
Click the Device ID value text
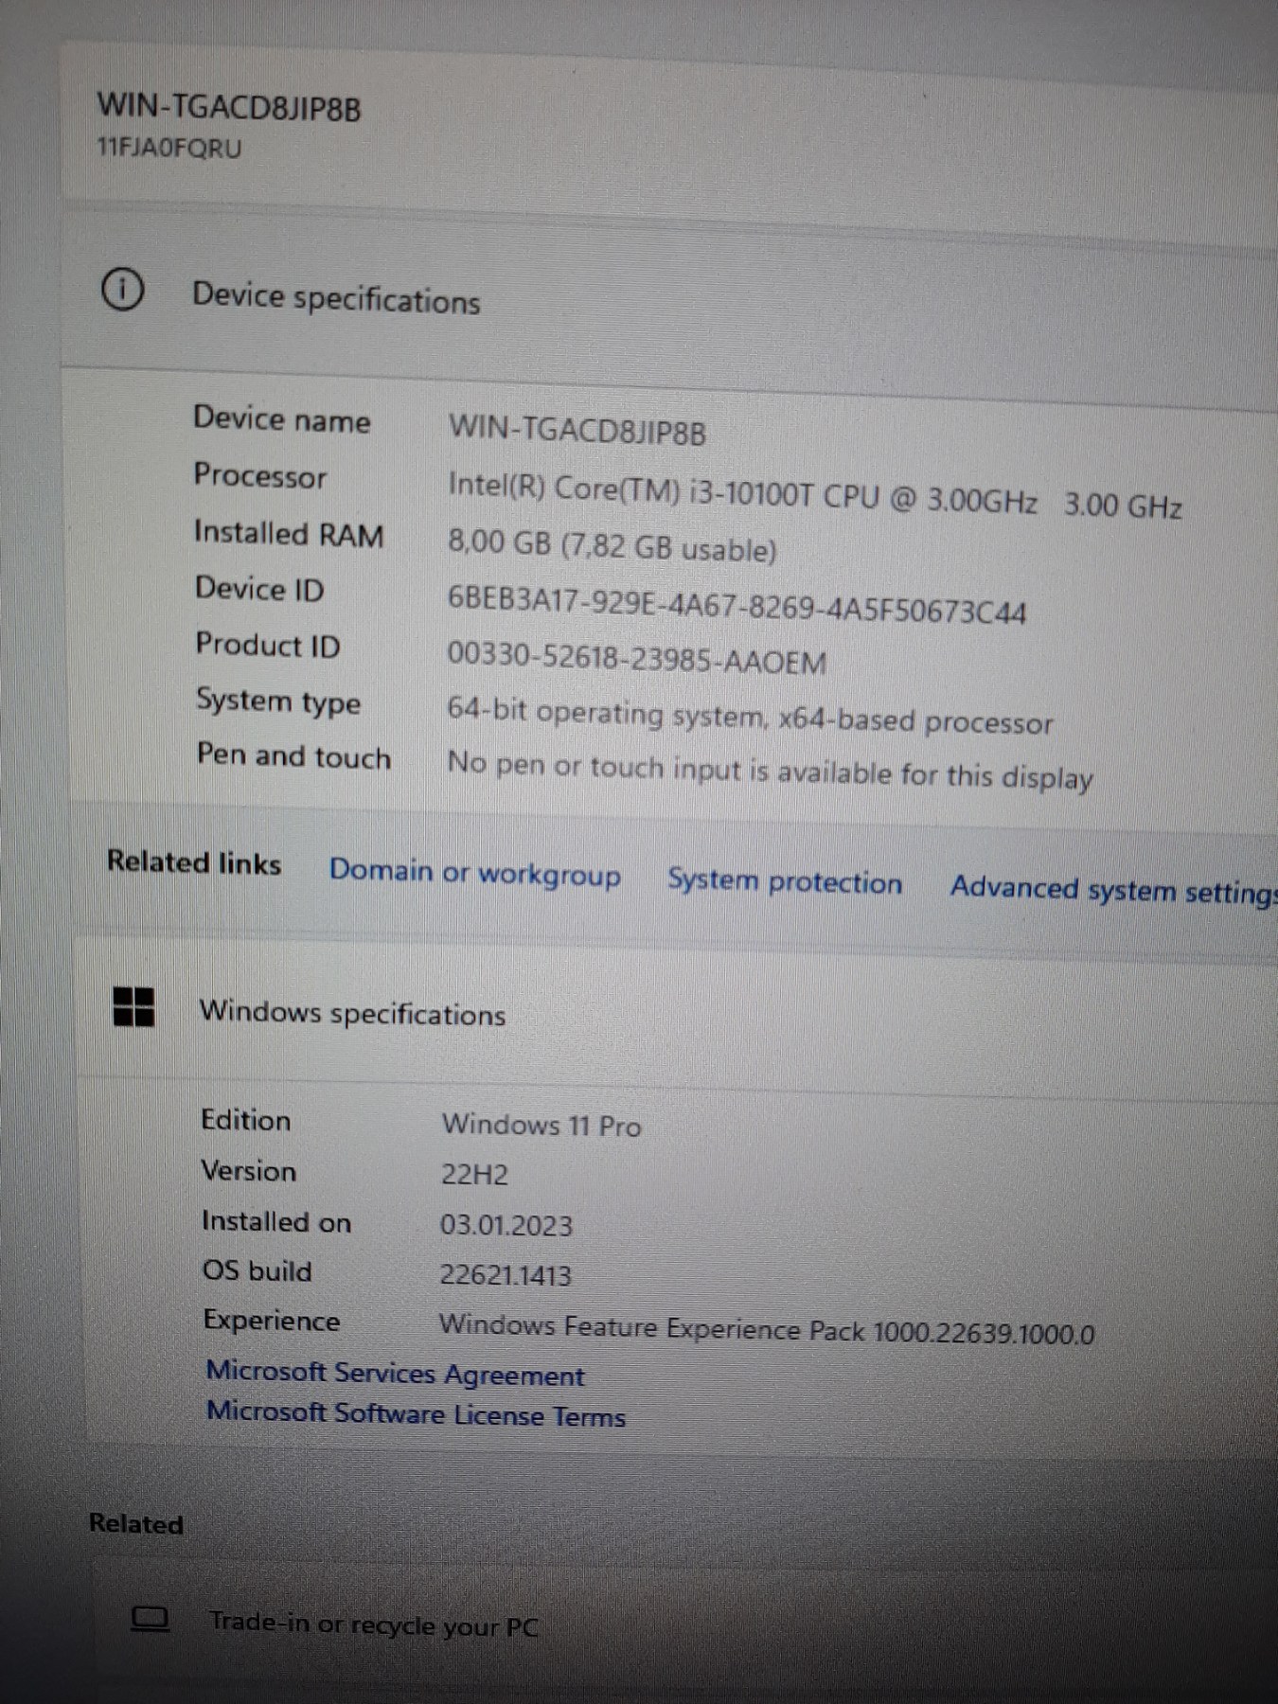737,606
